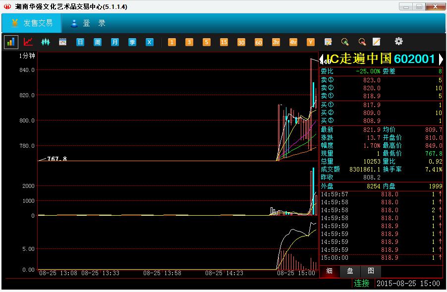447x292 pixels.
Task: Select the 4hr interval icon
Action: click(293, 42)
